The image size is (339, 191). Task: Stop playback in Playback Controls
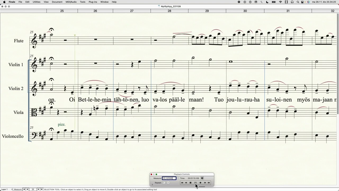190,183
